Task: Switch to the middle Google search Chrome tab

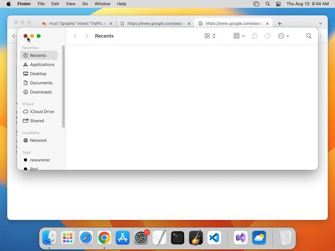Action: [x=155, y=23]
